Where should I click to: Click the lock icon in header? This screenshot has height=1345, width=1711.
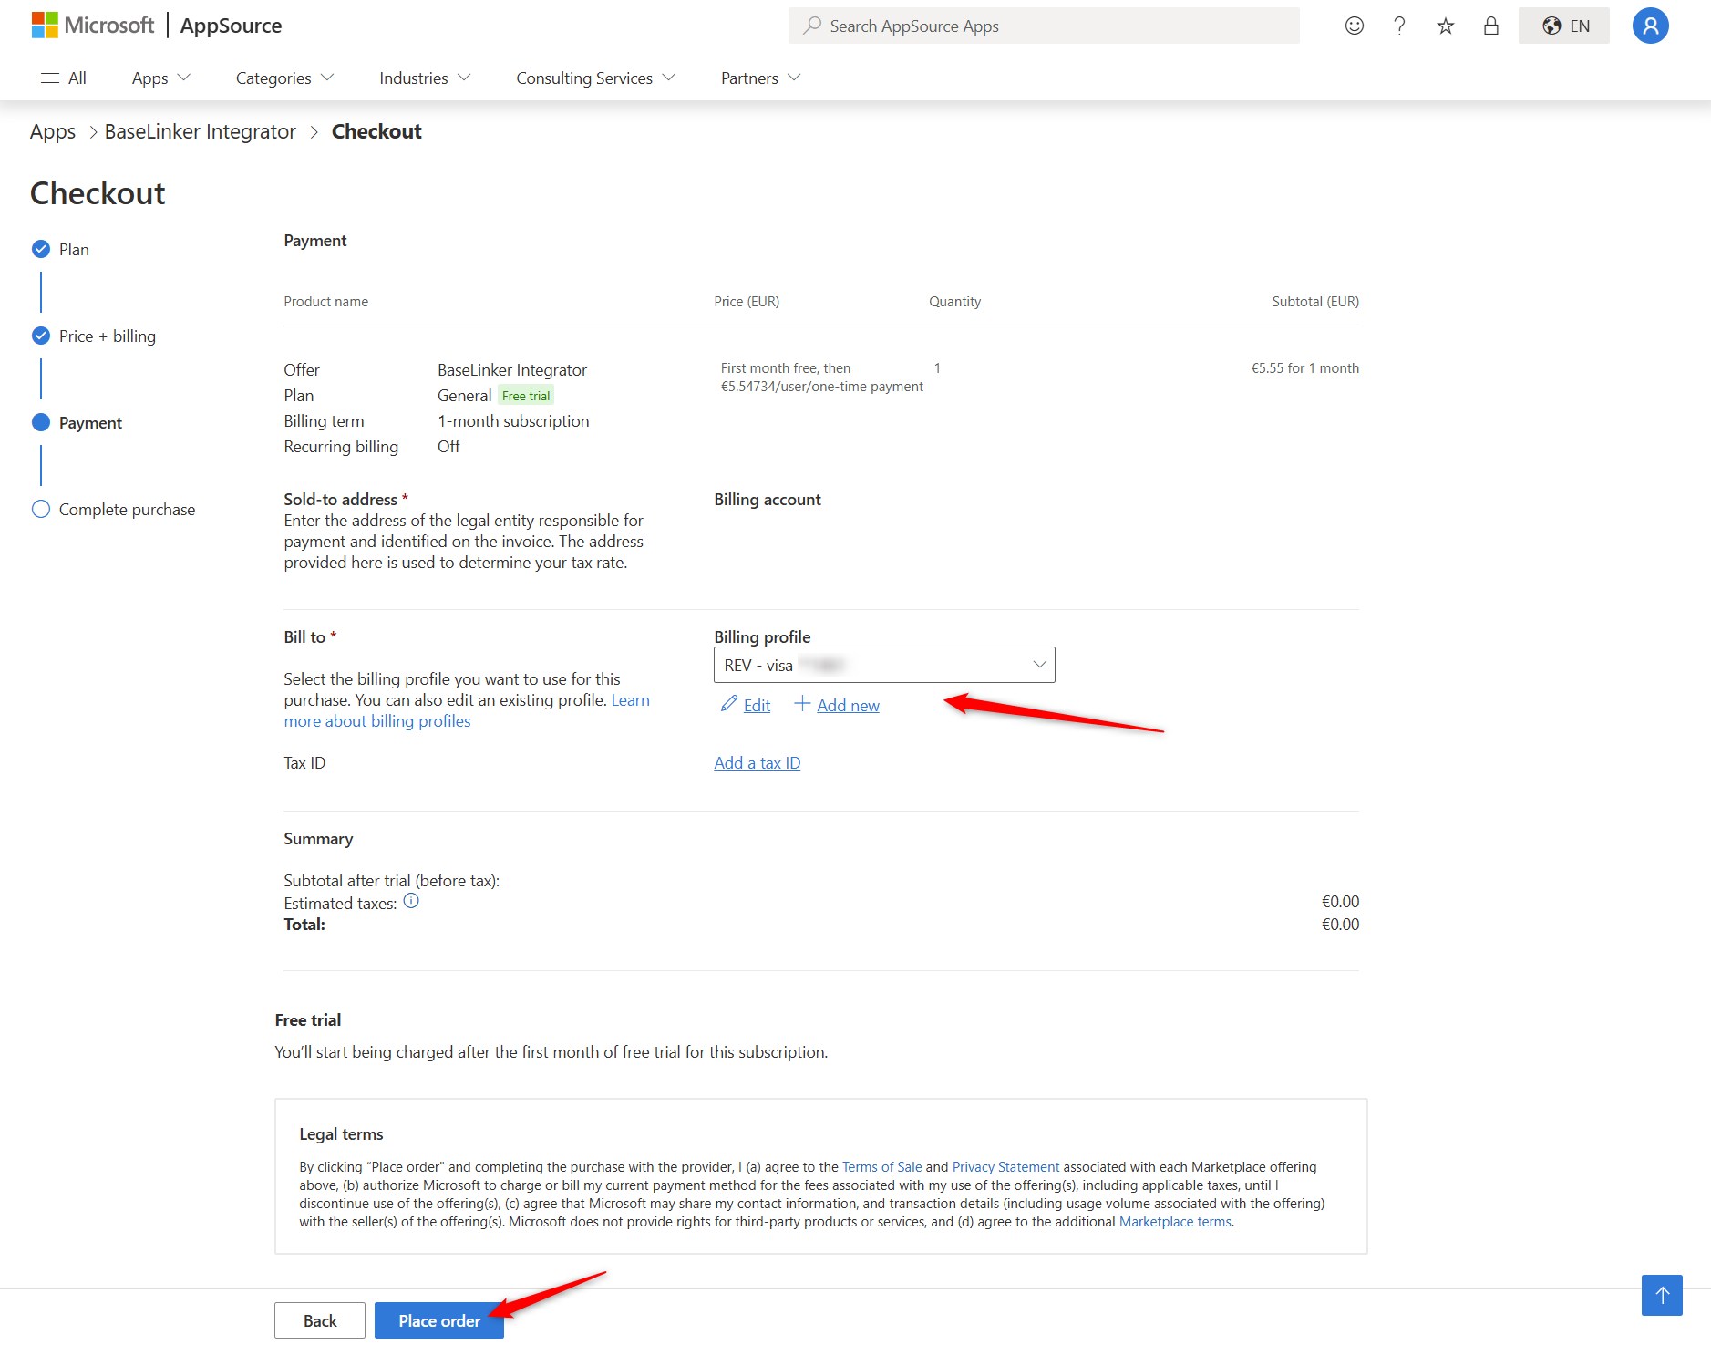tap(1491, 26)
